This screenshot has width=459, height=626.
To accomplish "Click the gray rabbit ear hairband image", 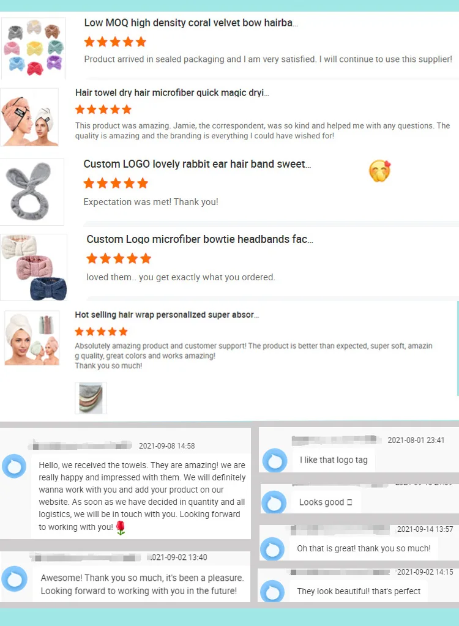I will [x=32, y=192].
